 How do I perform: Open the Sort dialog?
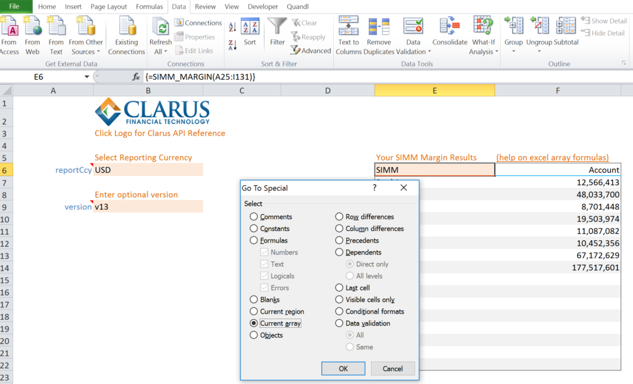tap(250, 31)
